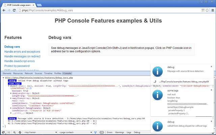Image resolution: width=216 pixels, height=135 pixels.
Task: Go back with the browser back arrow
Action: [4, 10]
